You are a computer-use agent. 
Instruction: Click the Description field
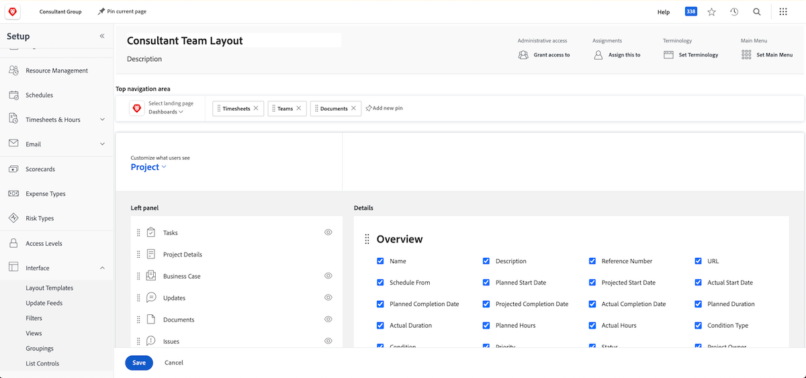click(144, 59)
